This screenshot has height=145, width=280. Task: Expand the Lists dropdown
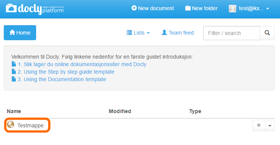coord(138,33)
